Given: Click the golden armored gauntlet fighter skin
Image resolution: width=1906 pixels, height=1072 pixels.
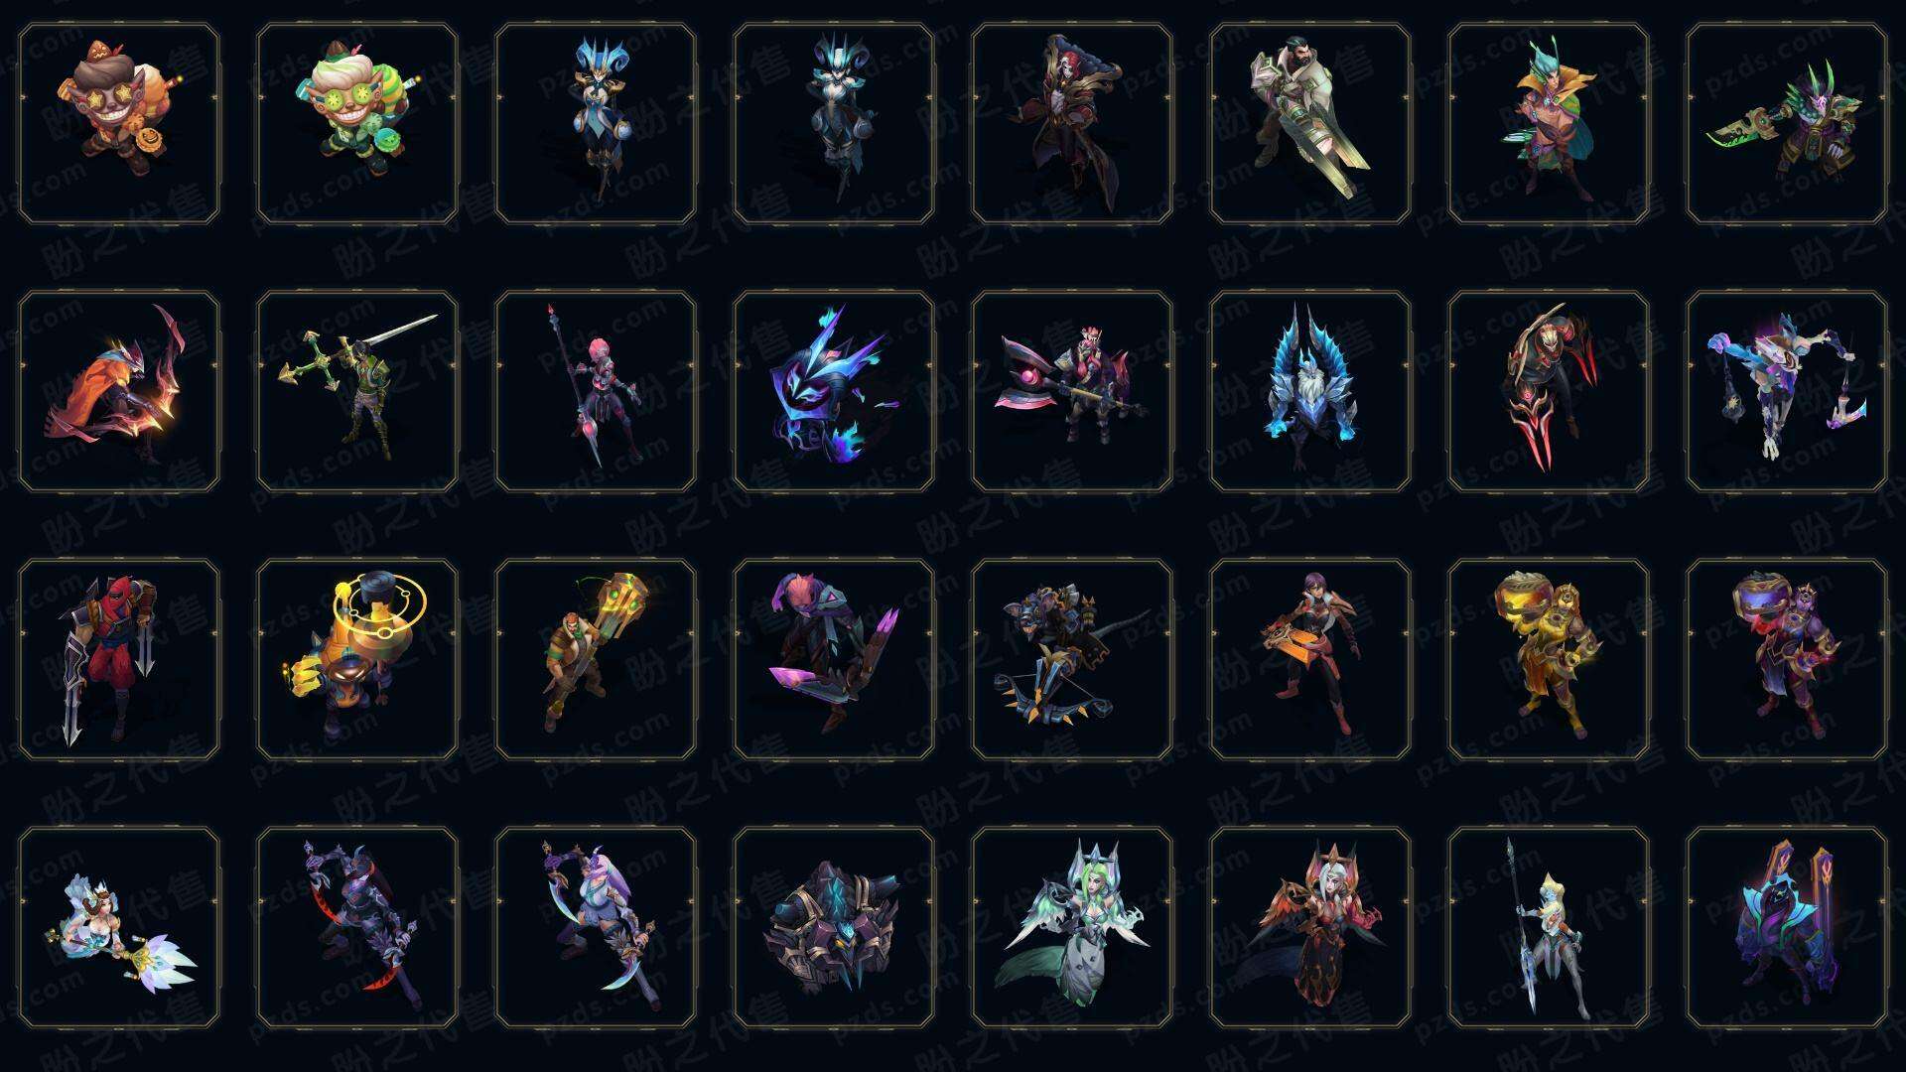Looking at the screenshot, I should tap(1549, 659).
